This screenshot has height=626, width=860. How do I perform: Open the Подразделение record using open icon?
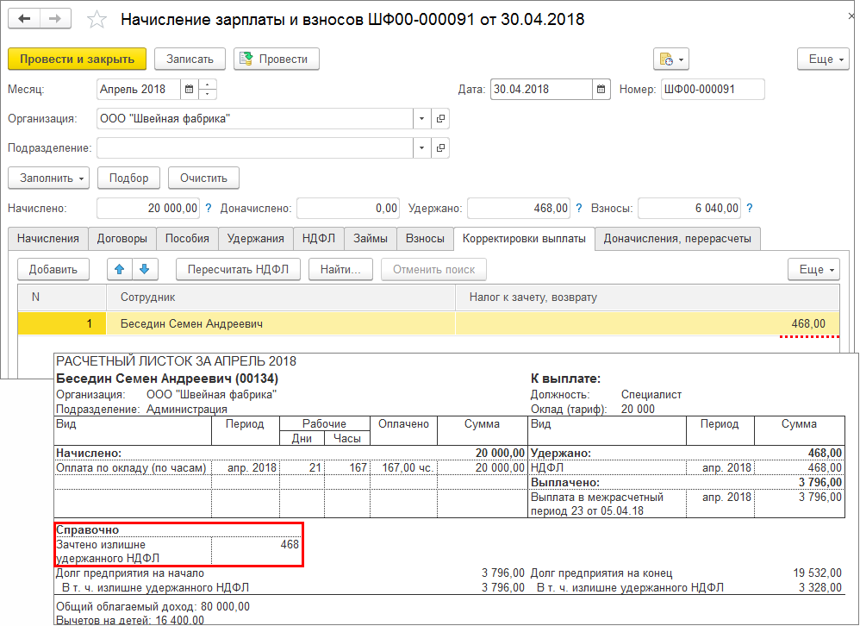point(440,148)
